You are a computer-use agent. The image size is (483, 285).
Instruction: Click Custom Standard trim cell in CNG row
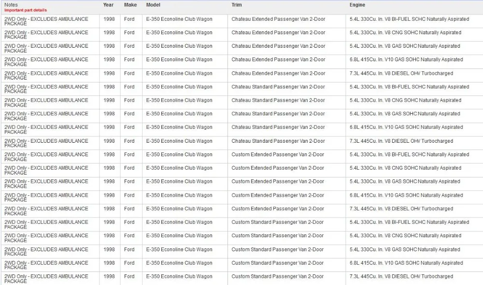click(277, 236)
